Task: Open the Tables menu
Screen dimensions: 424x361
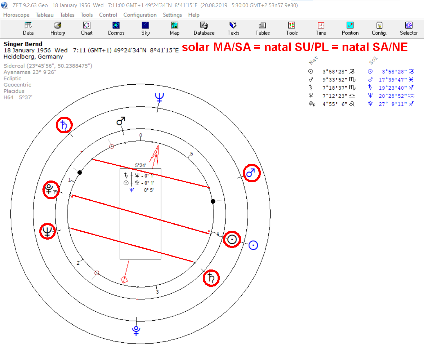Action: [x=67, y=15]
